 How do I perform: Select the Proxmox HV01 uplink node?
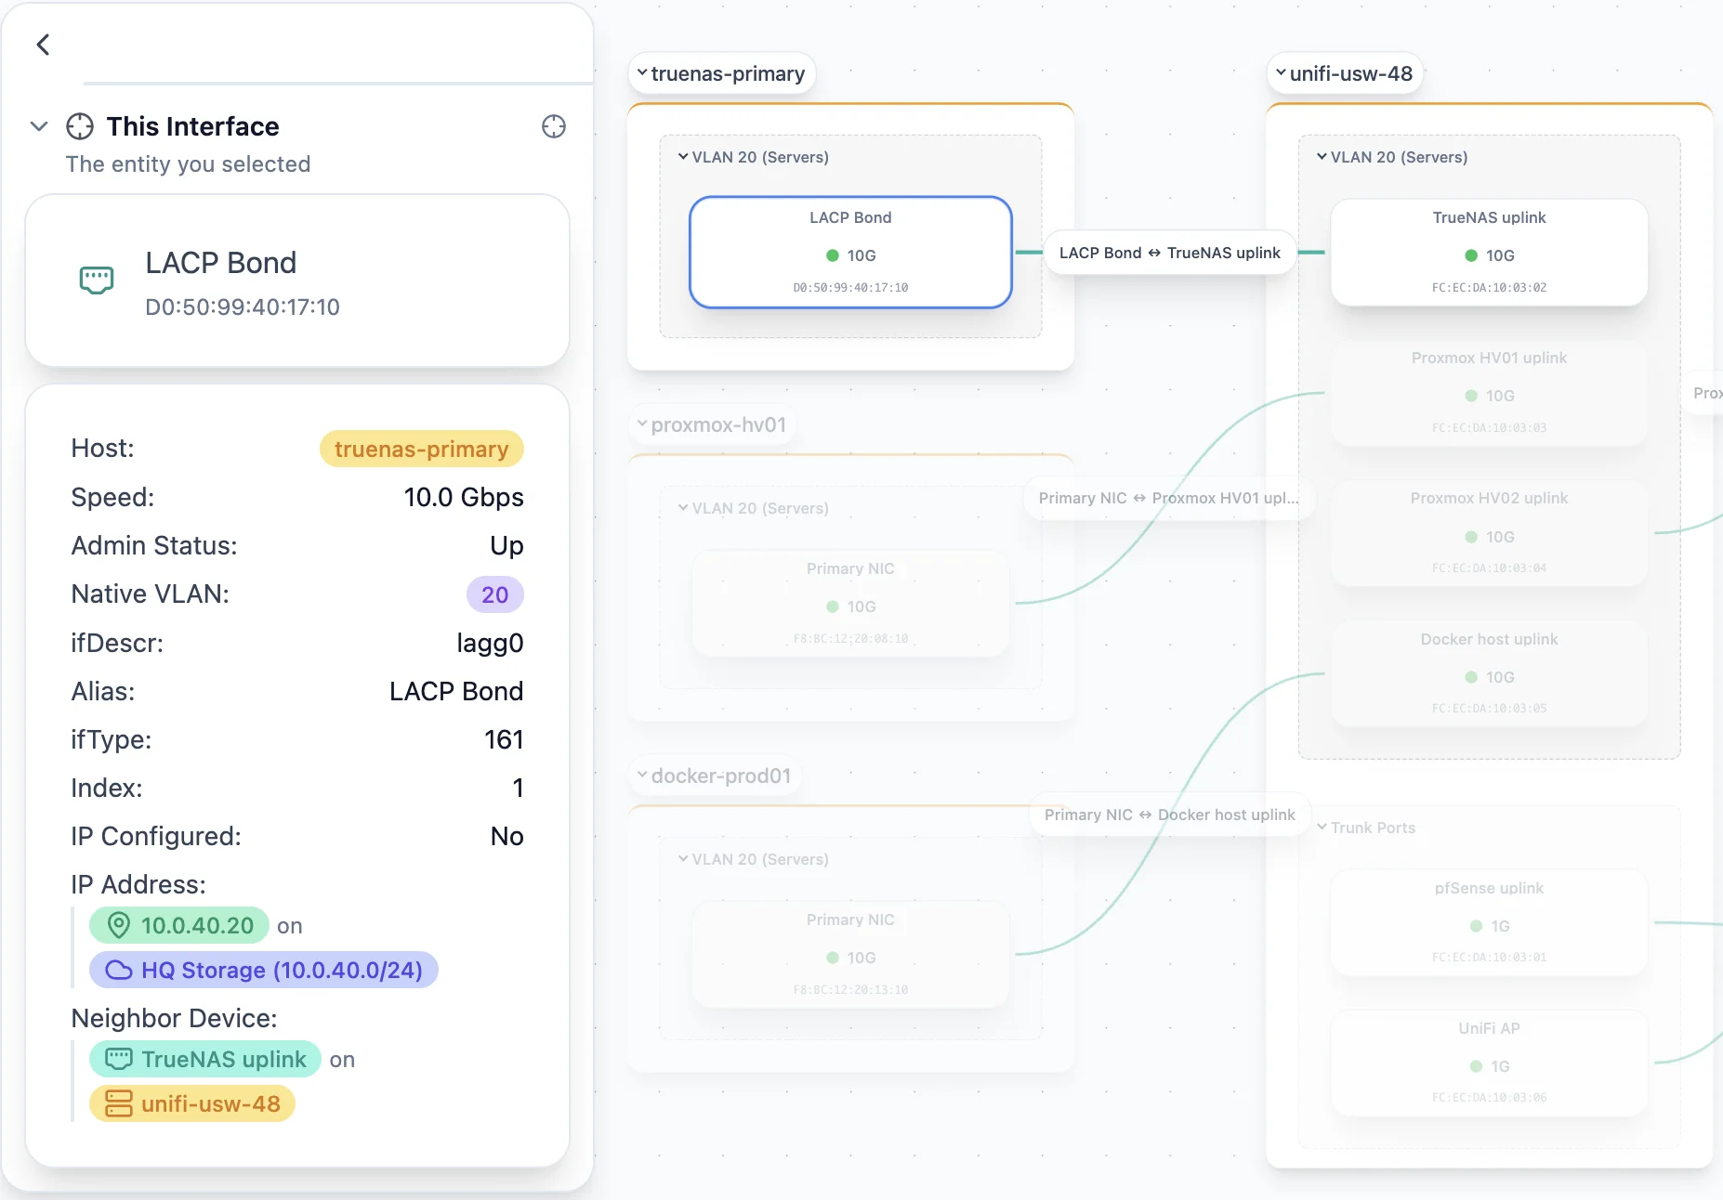[x=1489, y=392]
